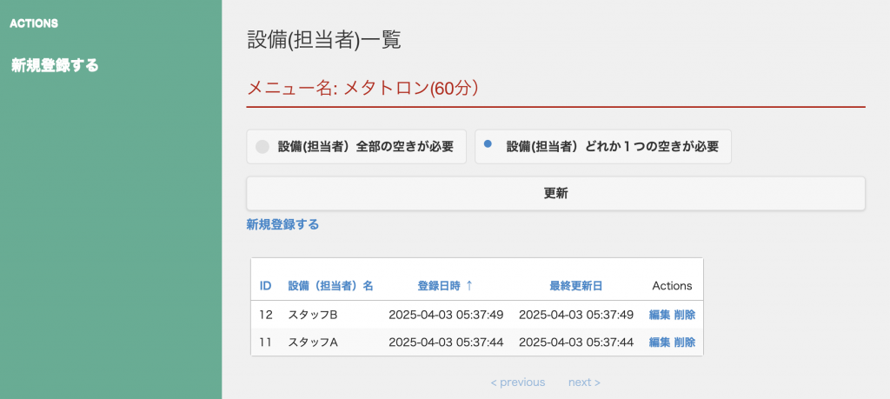This screenshot has width=890, height=399.
Task: Click the ACTIONS heading in the sidebar
Action: (x=34, y=23)
